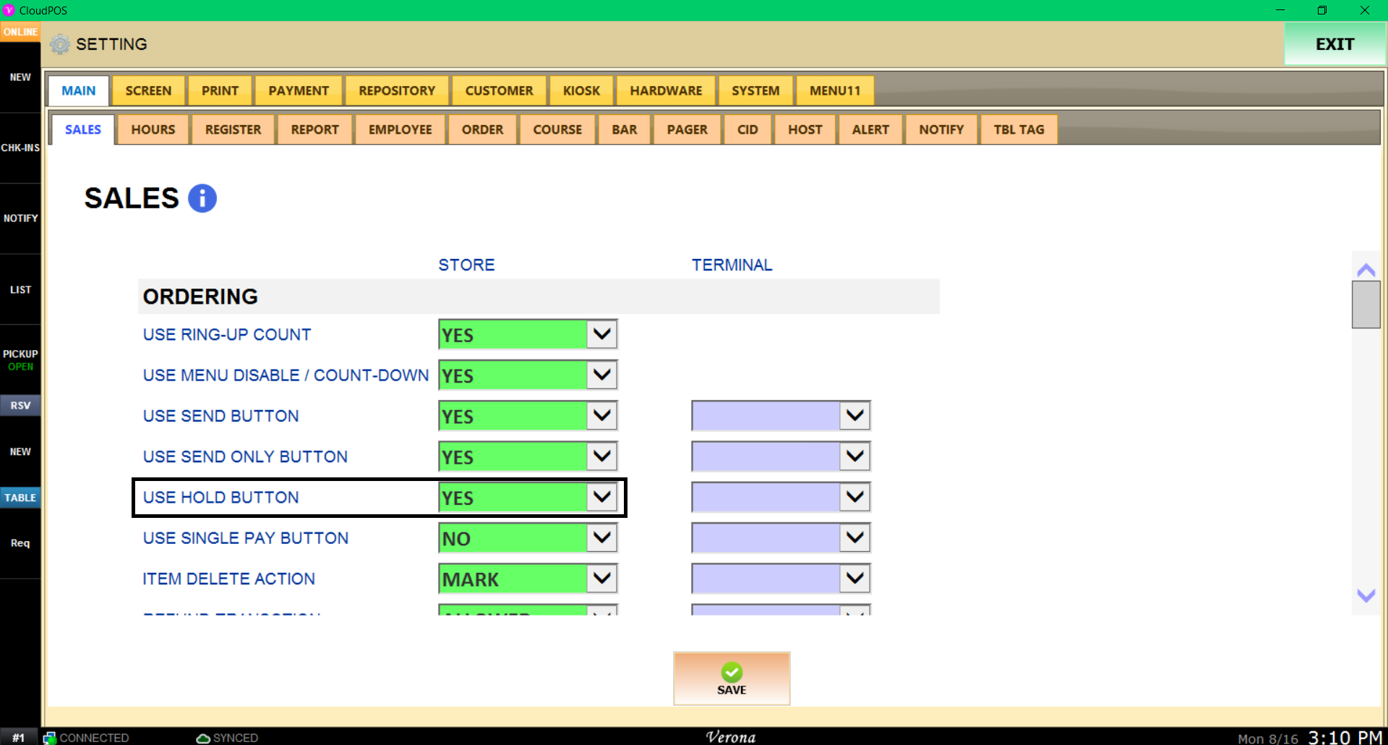Viewport: 1388px width, 745px height.
Task: Click the settings gear icon
Action: tap(60, 44)
